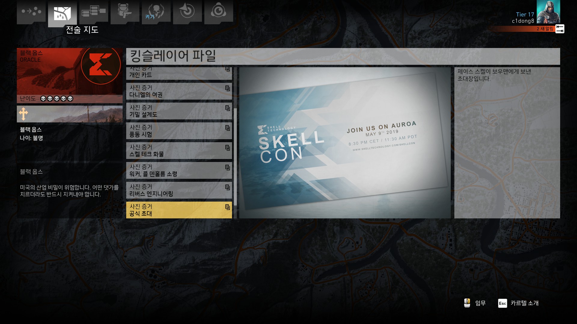Select the 다니엘의 여권 evidence entry

click(x=179, y=91)
